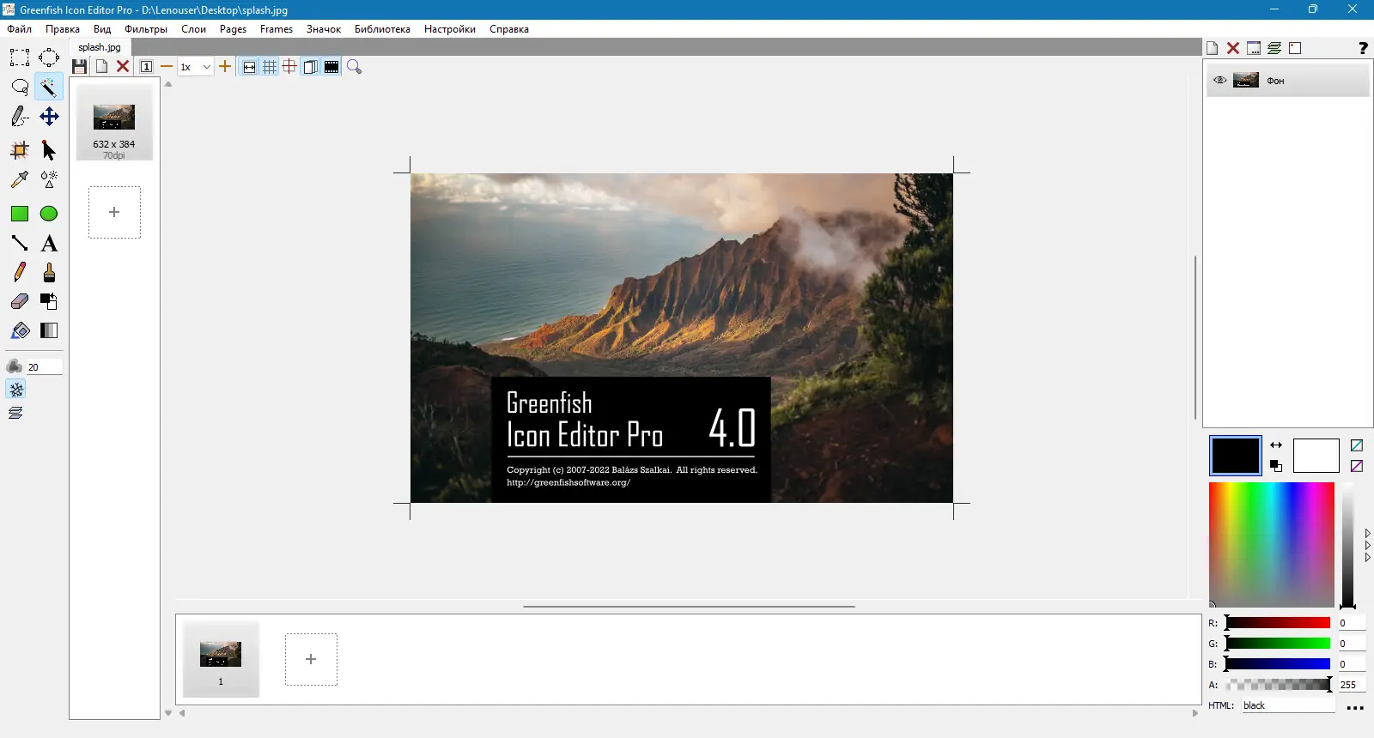Viewport: 1374px width, 738px height.
Task: Select the pencil selection tool
Action: 20,117
